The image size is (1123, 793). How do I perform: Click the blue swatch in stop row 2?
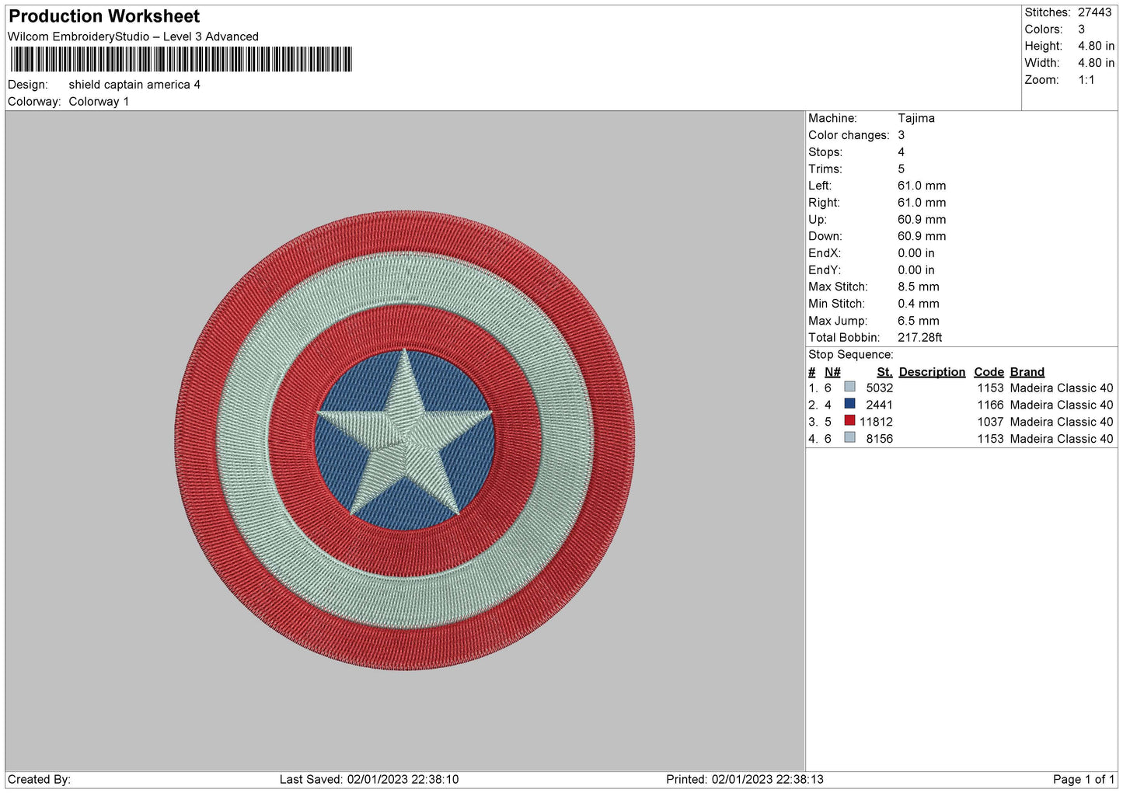point(849,404)
